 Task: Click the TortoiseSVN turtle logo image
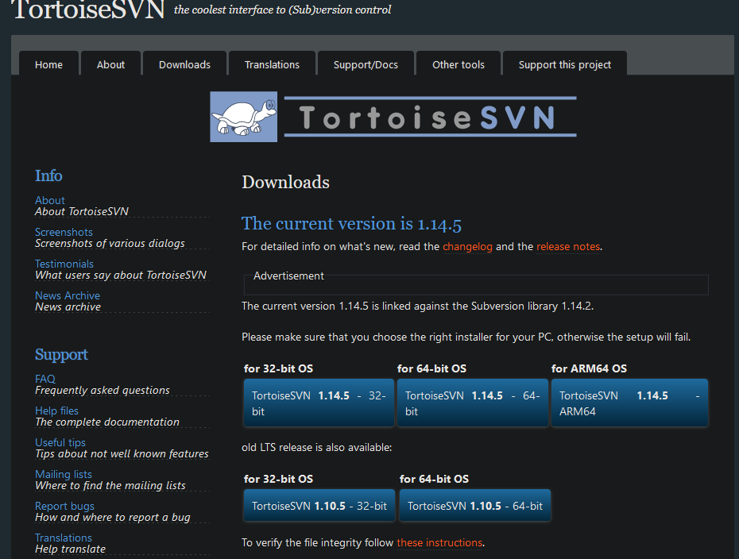(244, 117)
